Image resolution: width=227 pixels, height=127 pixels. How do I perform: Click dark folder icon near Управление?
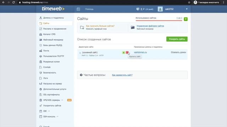click(133, 28)
